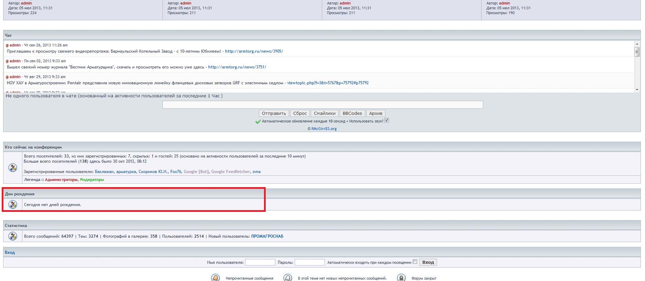
Task: Open newest user ПРОМАГРОСНАБ profile
Action: pos(267,236)
